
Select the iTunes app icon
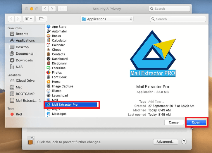click(49, 91)
